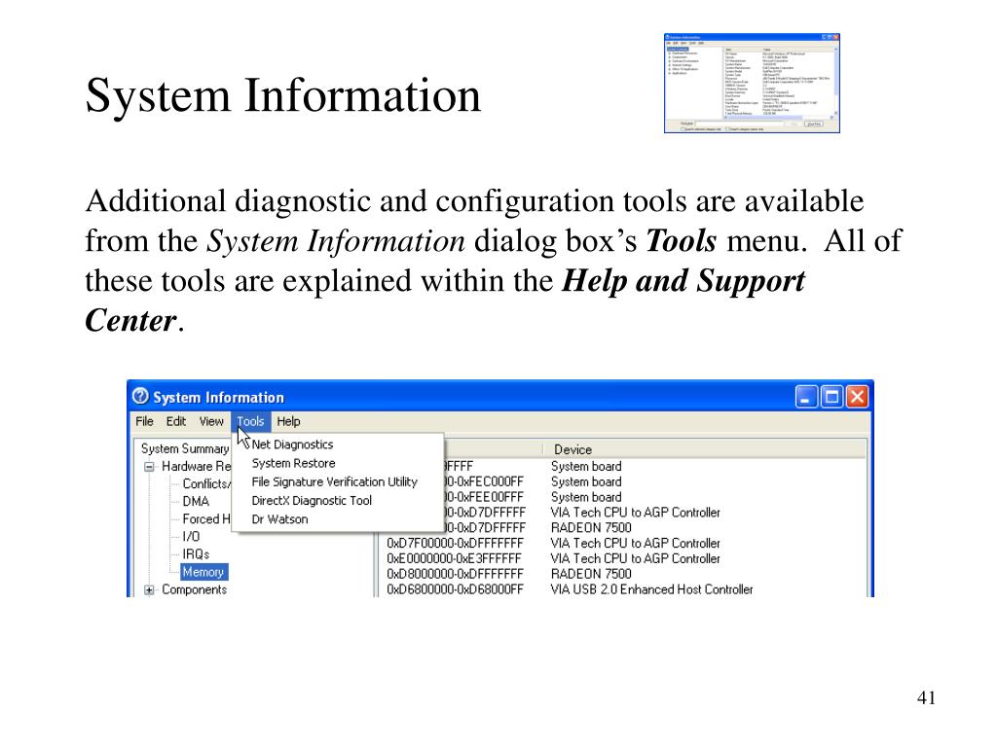Open DirectX Diagnostic Tool entry

tap(312, 501)
